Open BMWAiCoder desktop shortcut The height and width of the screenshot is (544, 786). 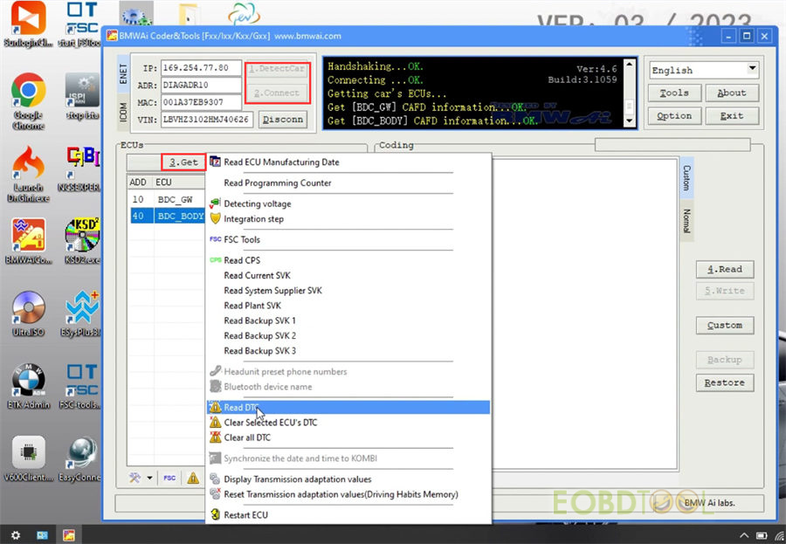[28, 242]
